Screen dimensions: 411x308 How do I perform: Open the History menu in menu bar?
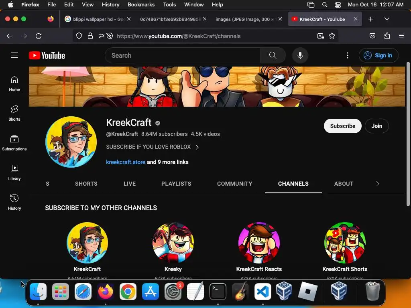pos(110,5)
